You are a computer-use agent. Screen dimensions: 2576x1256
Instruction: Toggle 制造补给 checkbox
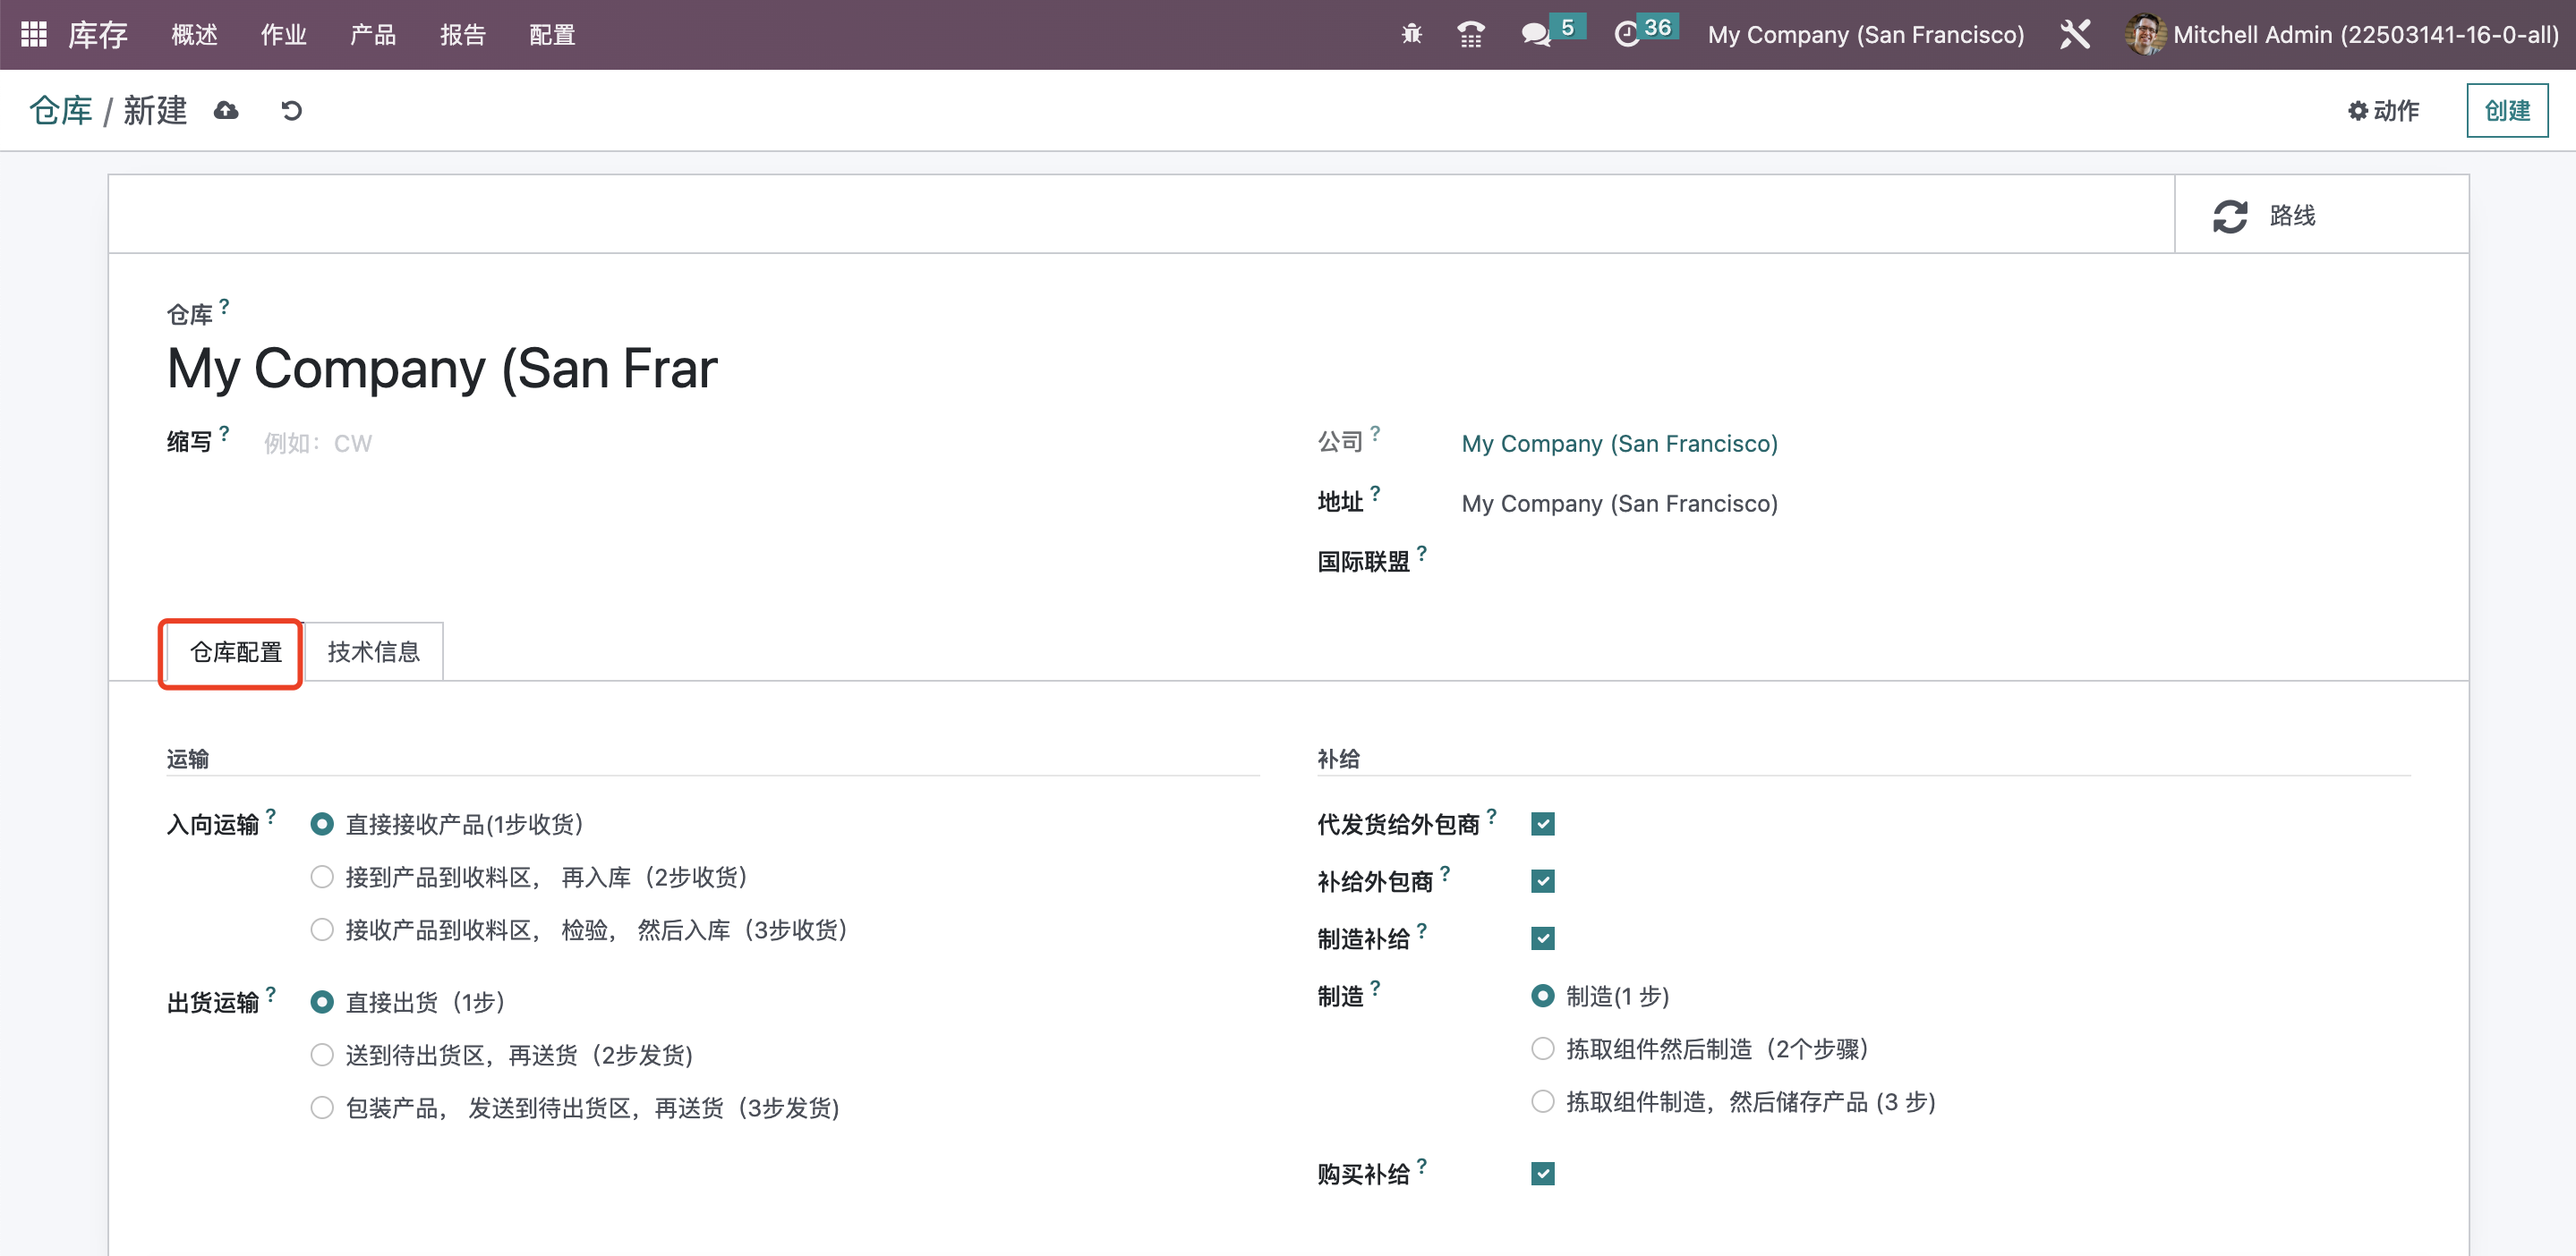pyautogui.click(x=1542, y=938)
